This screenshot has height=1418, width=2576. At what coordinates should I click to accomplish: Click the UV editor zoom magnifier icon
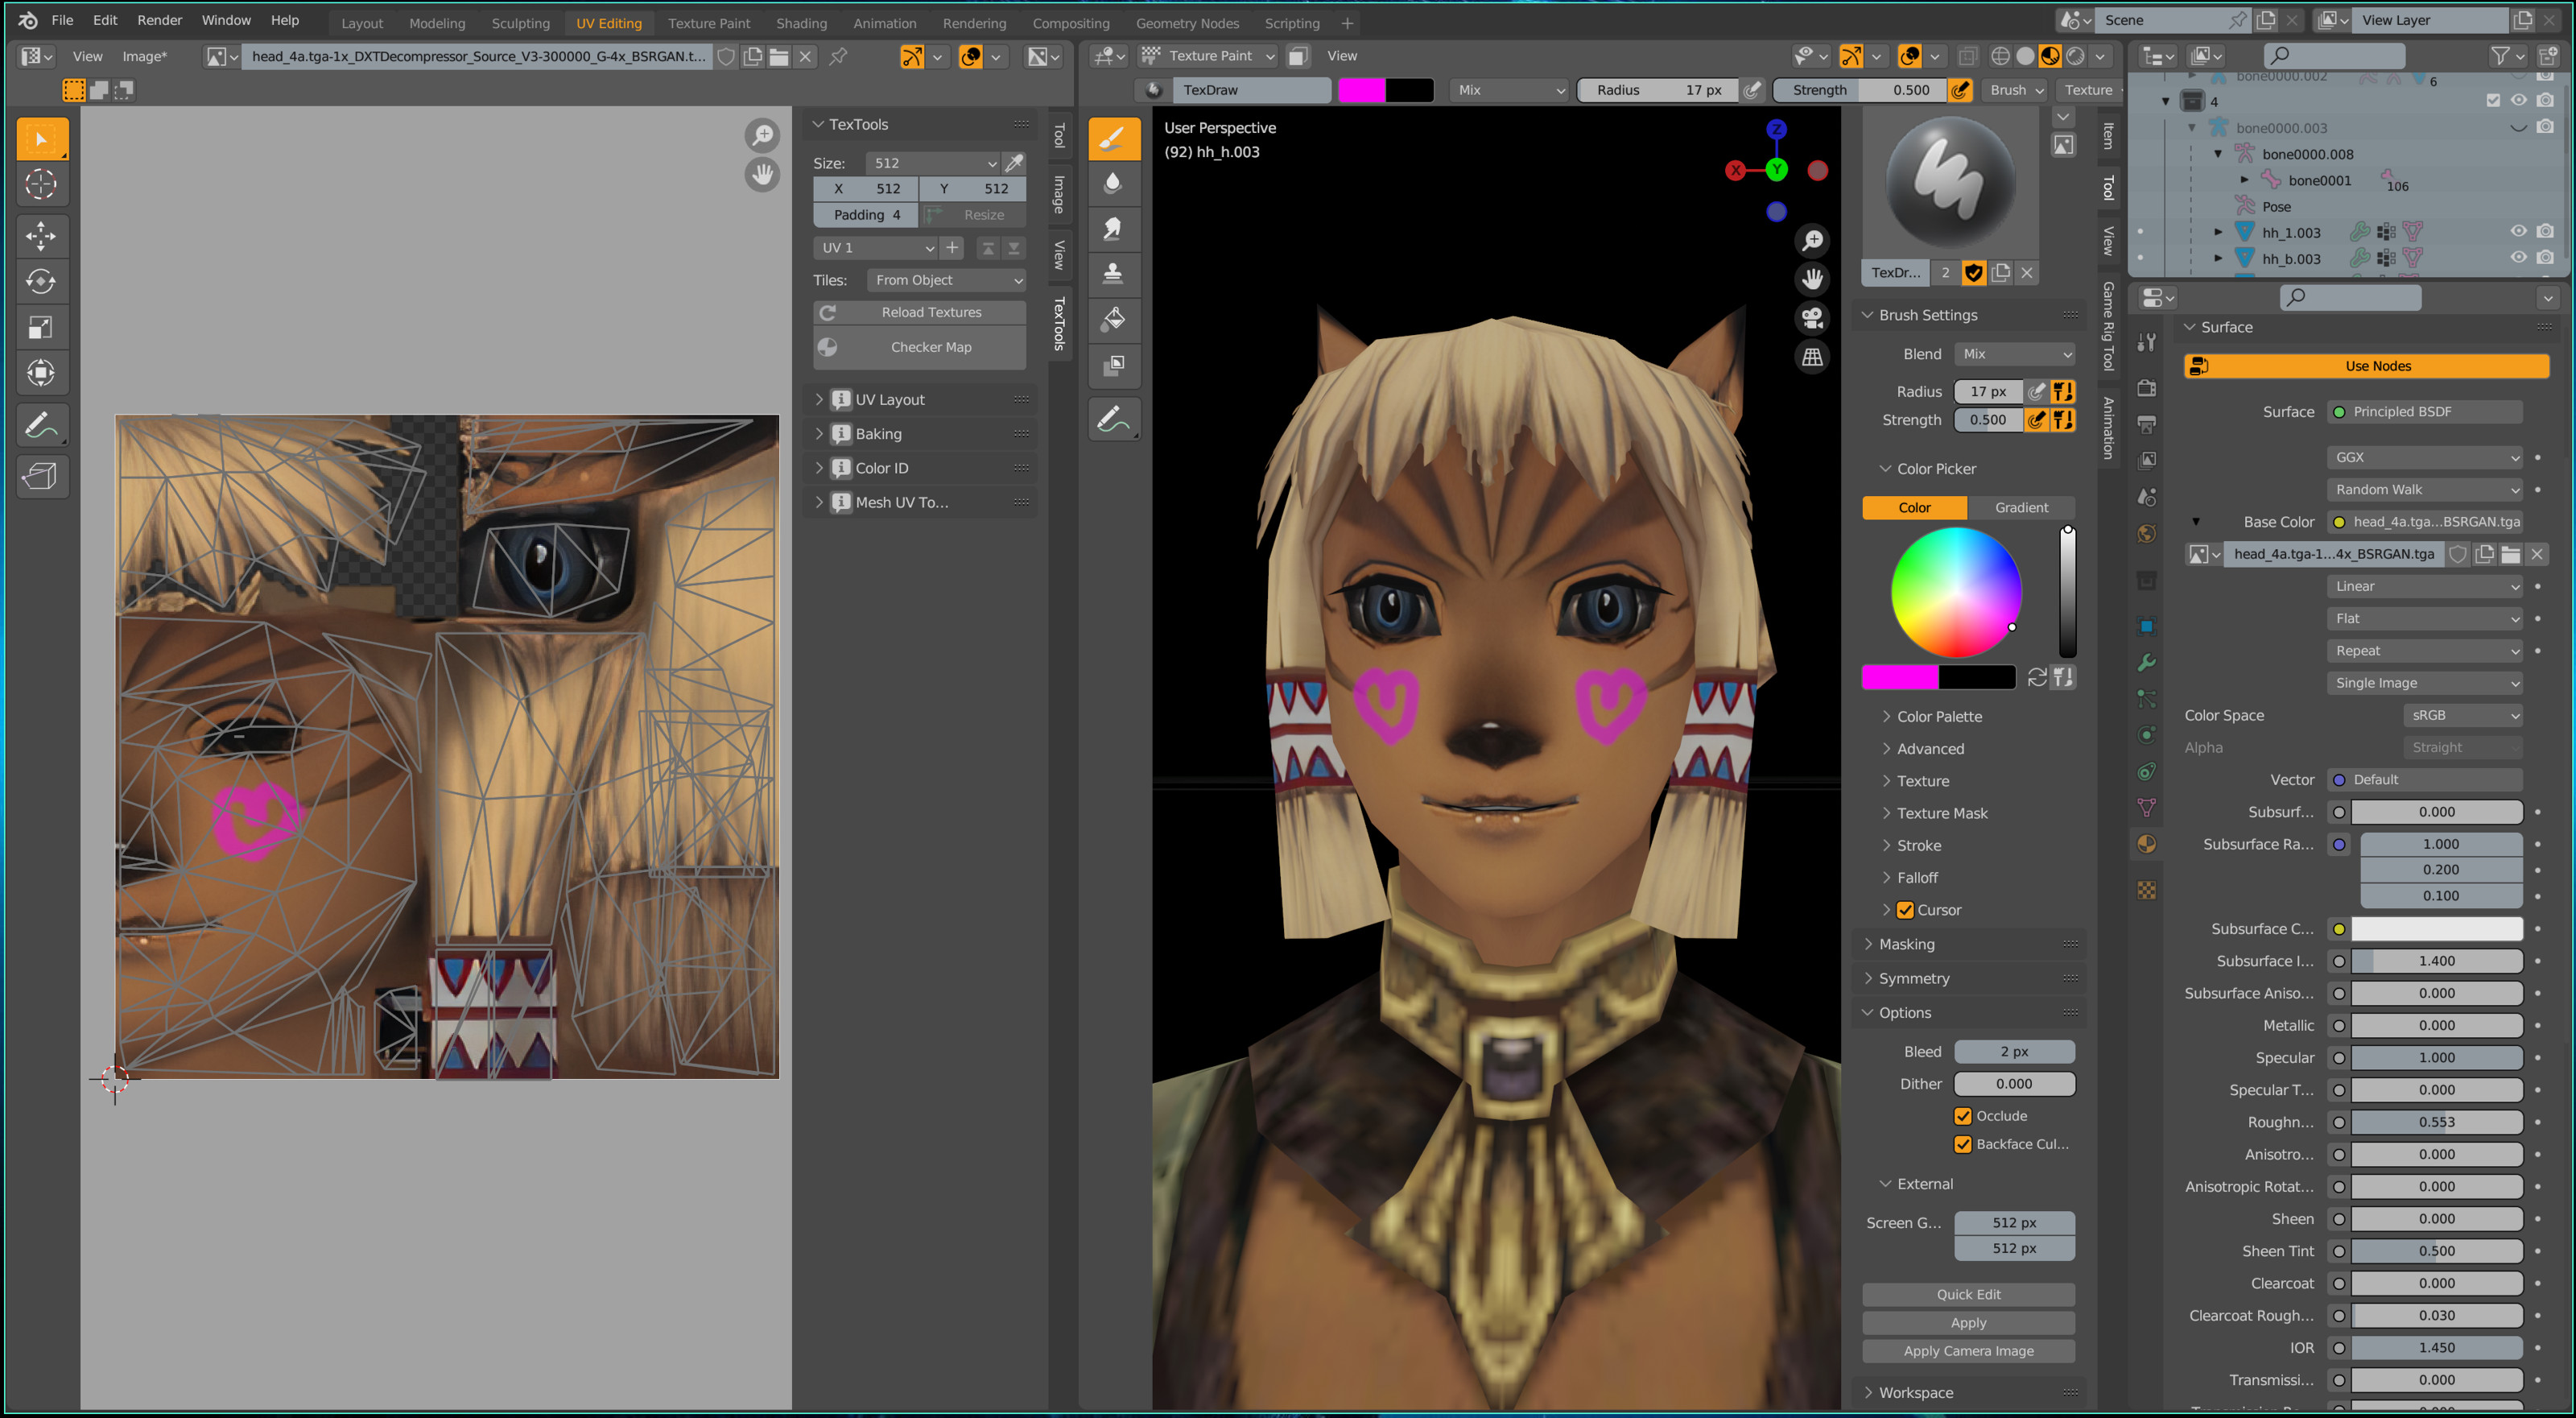pos(762,135)
